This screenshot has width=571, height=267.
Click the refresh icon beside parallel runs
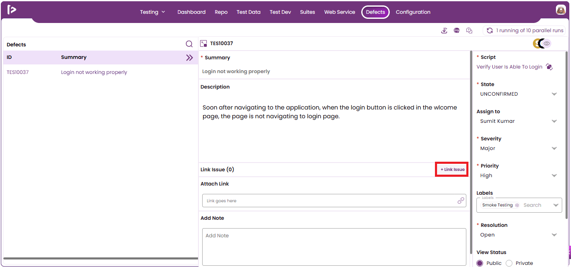pos(489,31)
